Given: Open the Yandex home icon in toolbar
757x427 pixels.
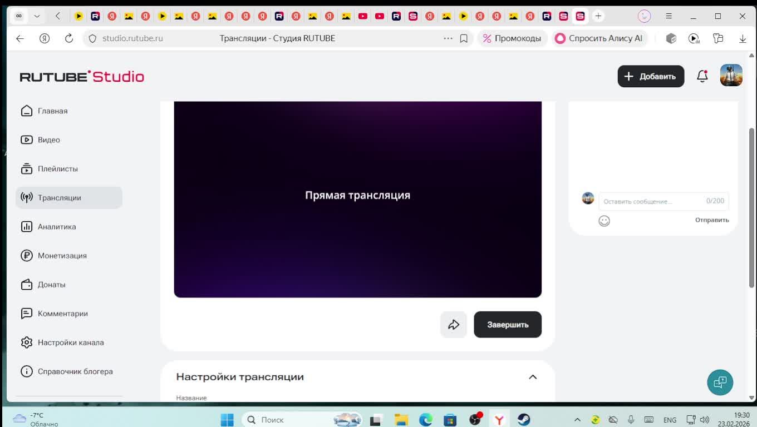Looking at the screenshot, I should (x=45, y=38).
